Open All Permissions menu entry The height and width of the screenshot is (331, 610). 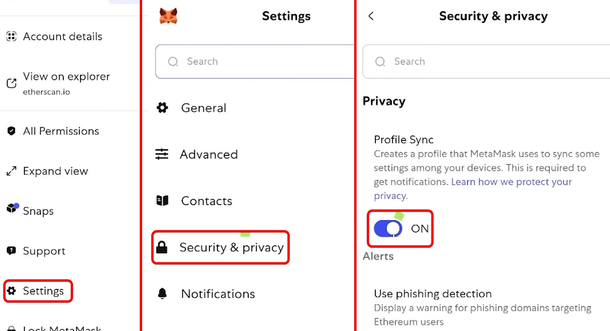[61, 131]
